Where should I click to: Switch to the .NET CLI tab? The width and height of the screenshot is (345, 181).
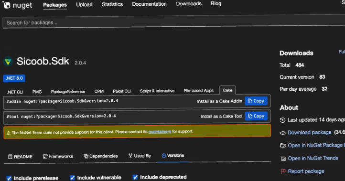pyautogui.click(x=15, y=92)
